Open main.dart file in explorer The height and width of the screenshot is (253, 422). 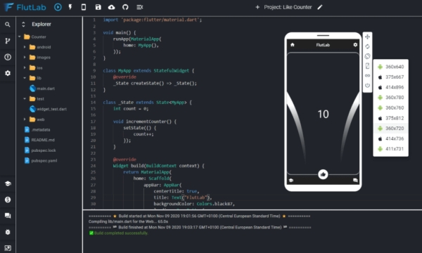(x=42, y=89)
